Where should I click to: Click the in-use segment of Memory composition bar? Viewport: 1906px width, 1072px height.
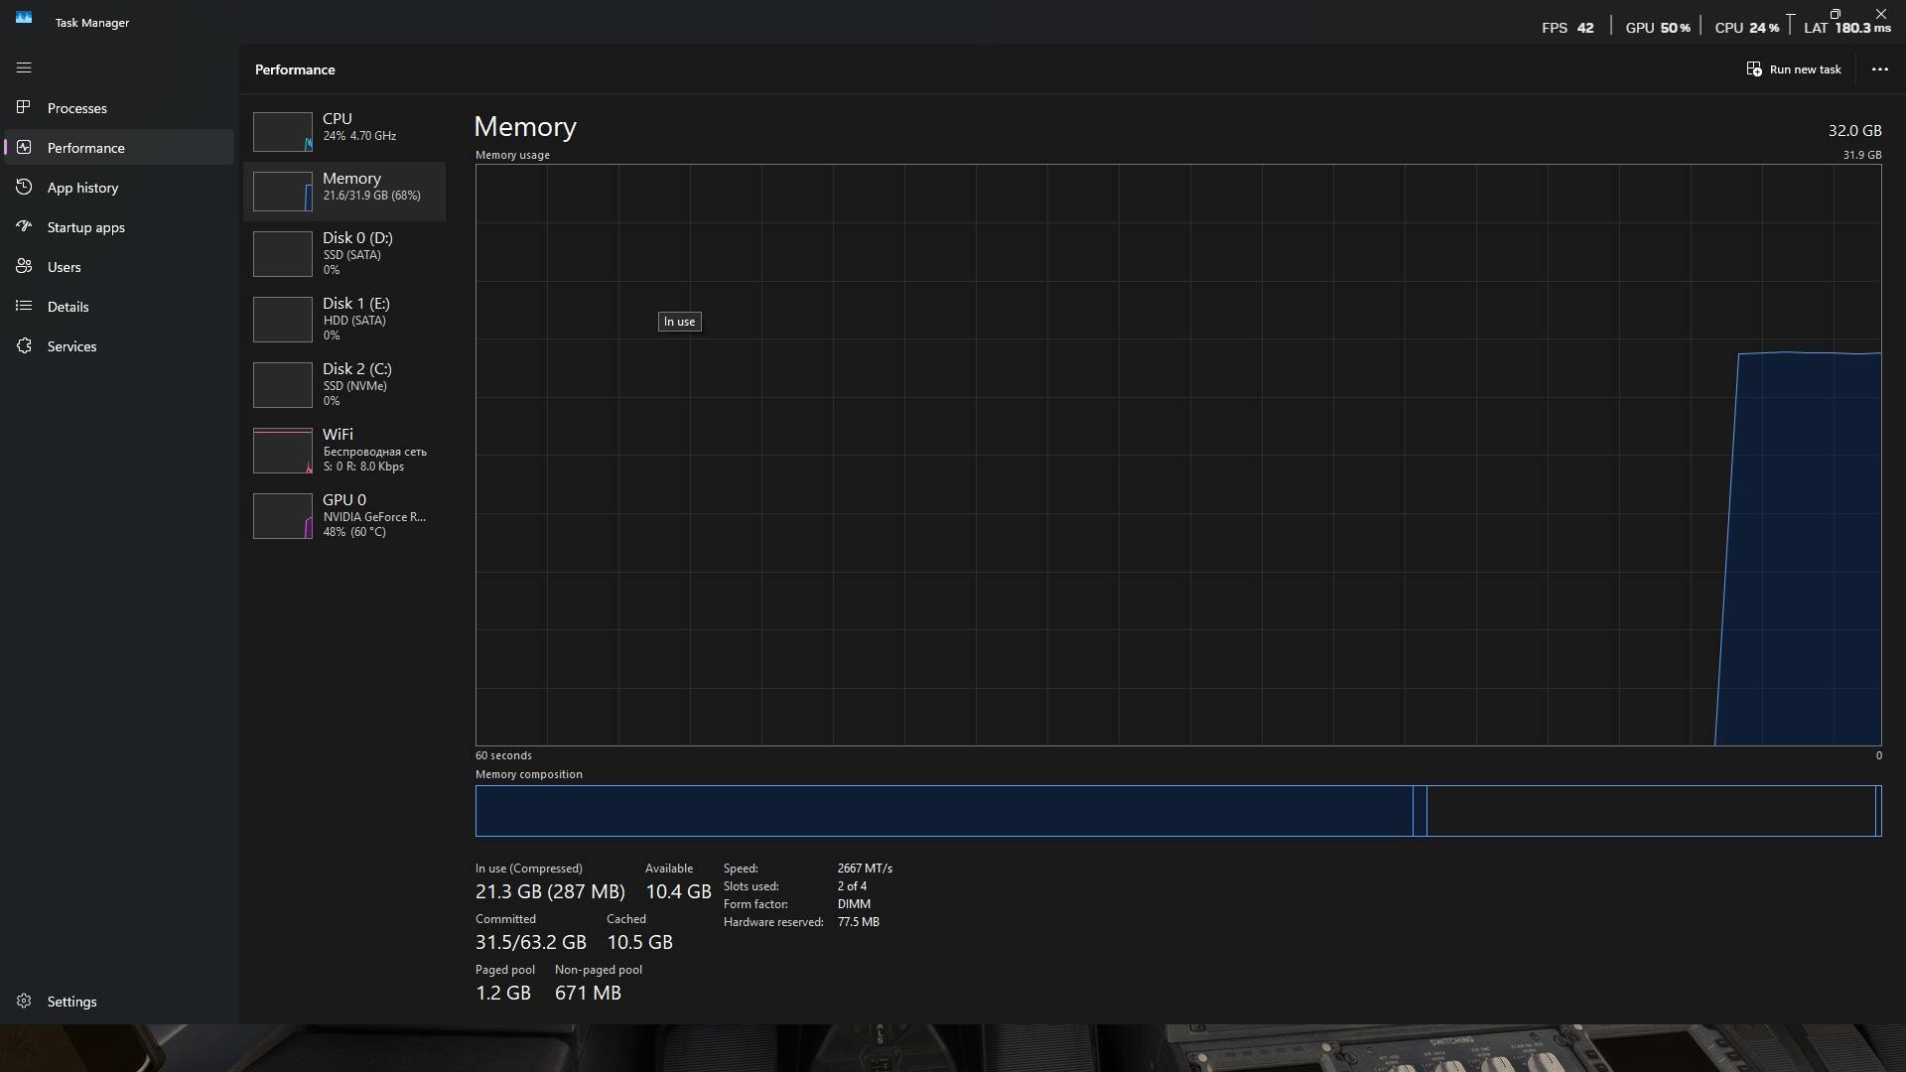[x=944, y=811]
